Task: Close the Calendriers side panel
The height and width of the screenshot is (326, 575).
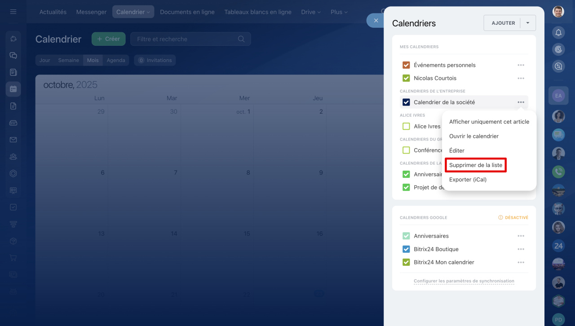Action: click(376, 21)
